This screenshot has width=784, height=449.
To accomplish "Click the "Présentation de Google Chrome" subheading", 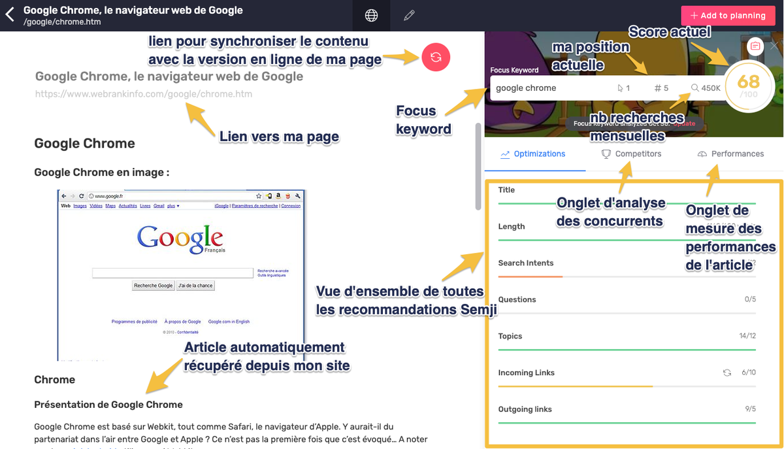I will click(x=108, y=405).
